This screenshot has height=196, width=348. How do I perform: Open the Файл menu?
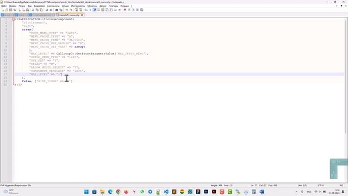pyautogui.click(x=4, y=6)
